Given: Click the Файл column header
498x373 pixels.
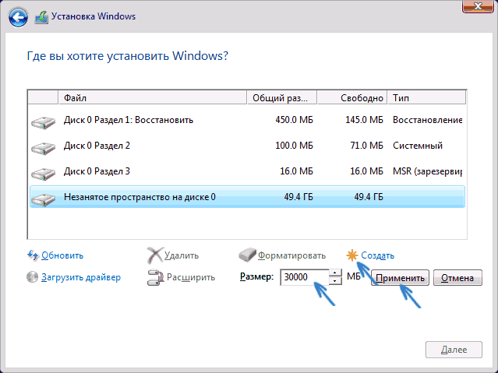Looking at the screenshot, I should pos(153,98).
